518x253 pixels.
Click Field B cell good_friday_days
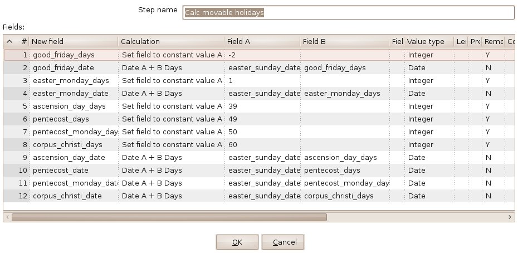coord(345,68)
